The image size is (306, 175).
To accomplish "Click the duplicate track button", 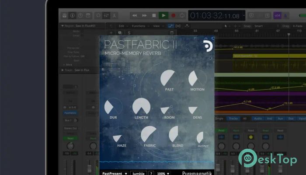I will (120, 33).
